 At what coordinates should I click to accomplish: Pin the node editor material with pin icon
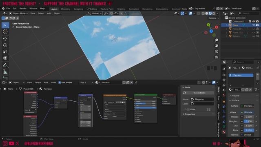tap(136, 82)
